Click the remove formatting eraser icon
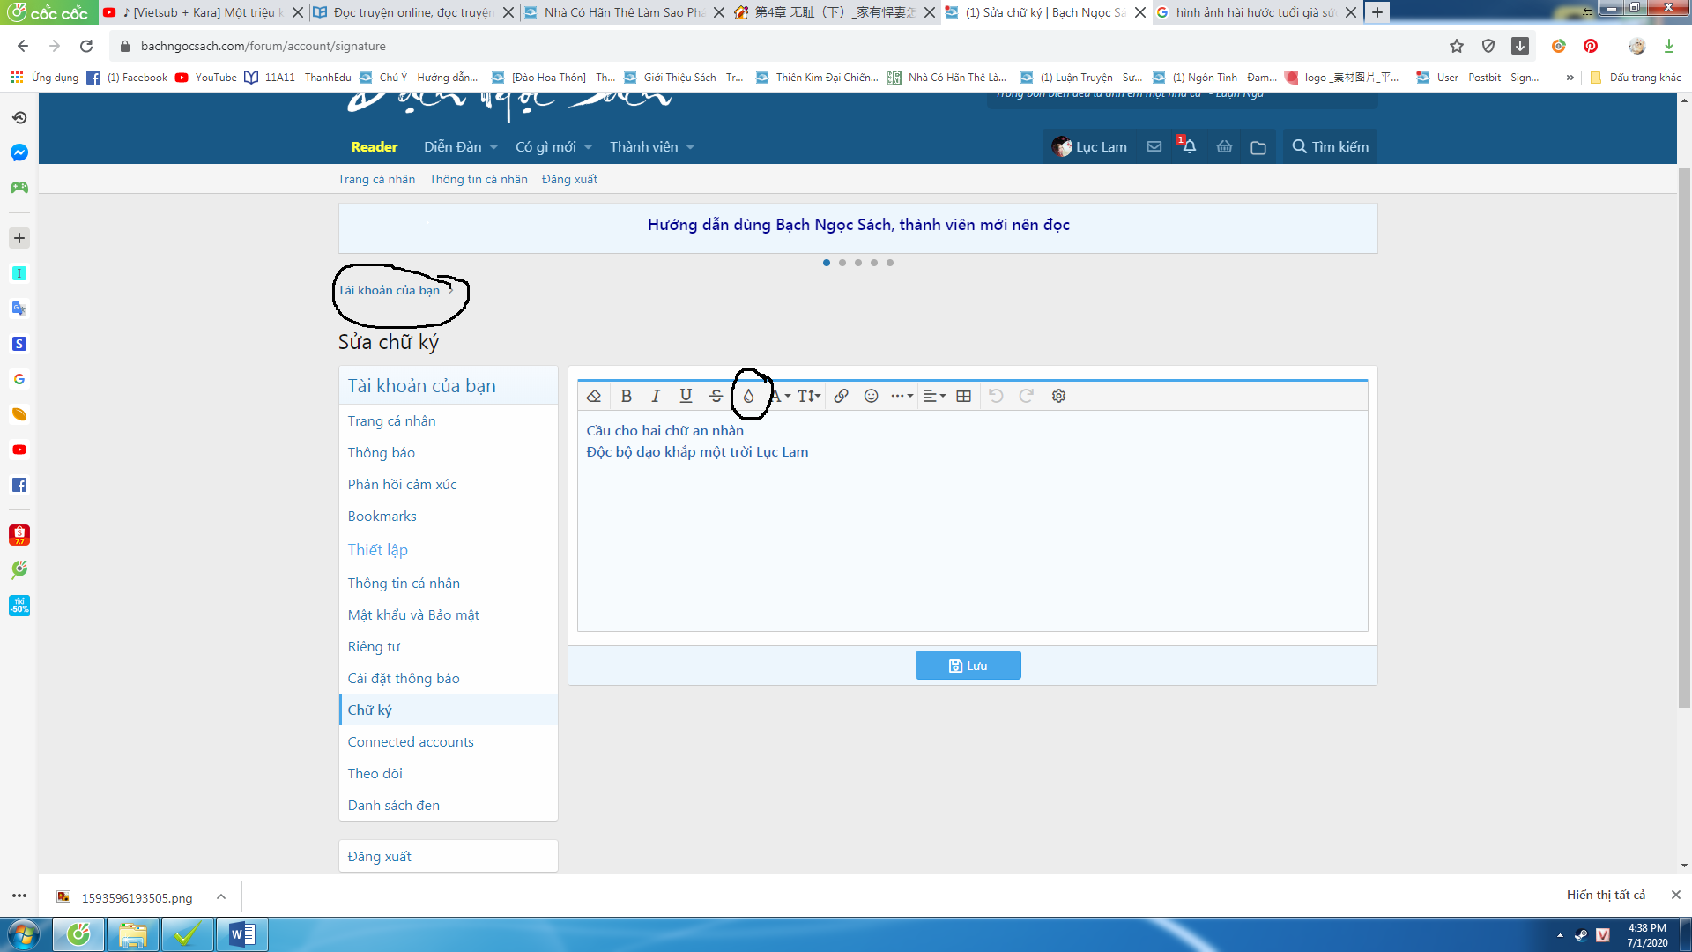This screenshot has width=1692, height=952. (x=594, y=396)
